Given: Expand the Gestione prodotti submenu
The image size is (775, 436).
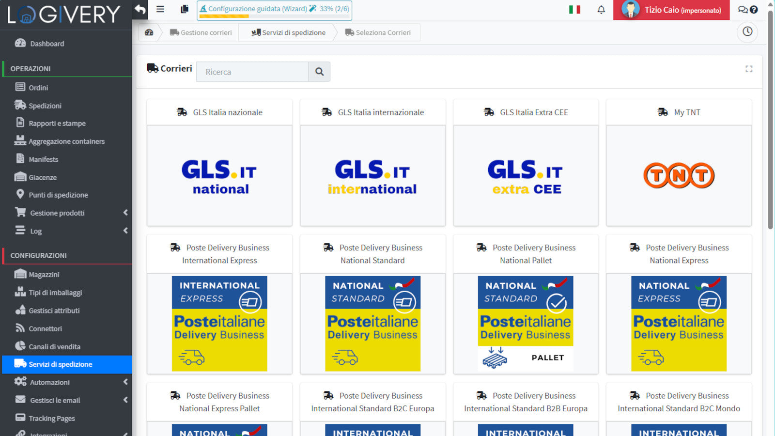Looking at the screenshot, I should (x=125, y=213).
